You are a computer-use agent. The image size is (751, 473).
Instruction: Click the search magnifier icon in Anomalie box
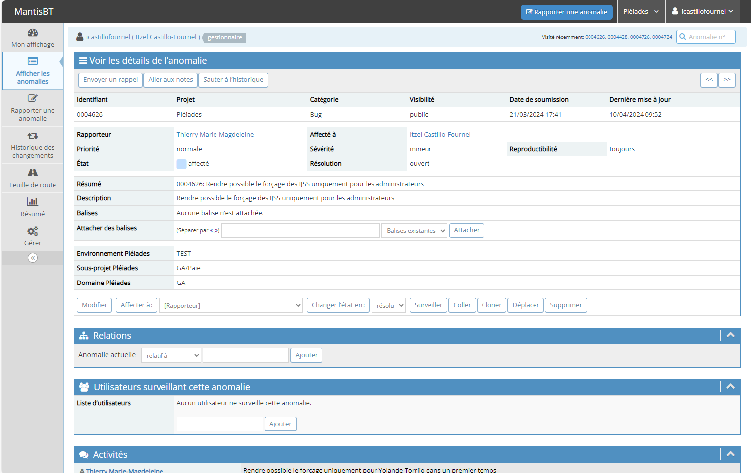[x=683, y=37]
